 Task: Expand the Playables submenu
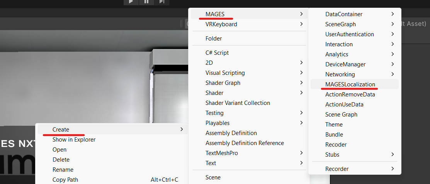(249, 123)
